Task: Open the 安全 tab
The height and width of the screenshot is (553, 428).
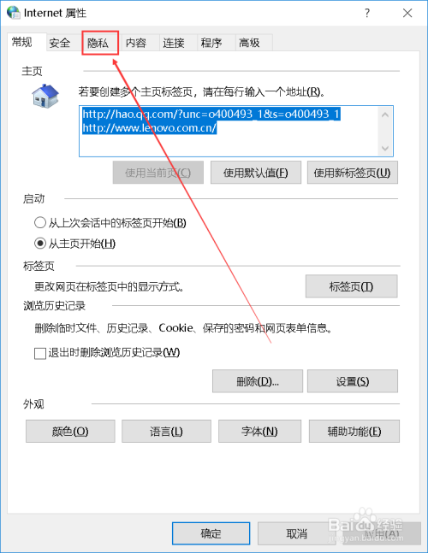Action: click(60, 43)
